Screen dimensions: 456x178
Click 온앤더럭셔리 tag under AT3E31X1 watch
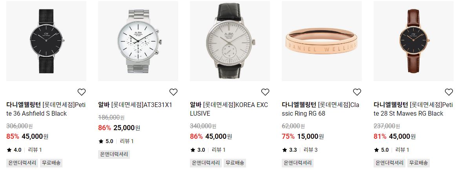point(114,154)
